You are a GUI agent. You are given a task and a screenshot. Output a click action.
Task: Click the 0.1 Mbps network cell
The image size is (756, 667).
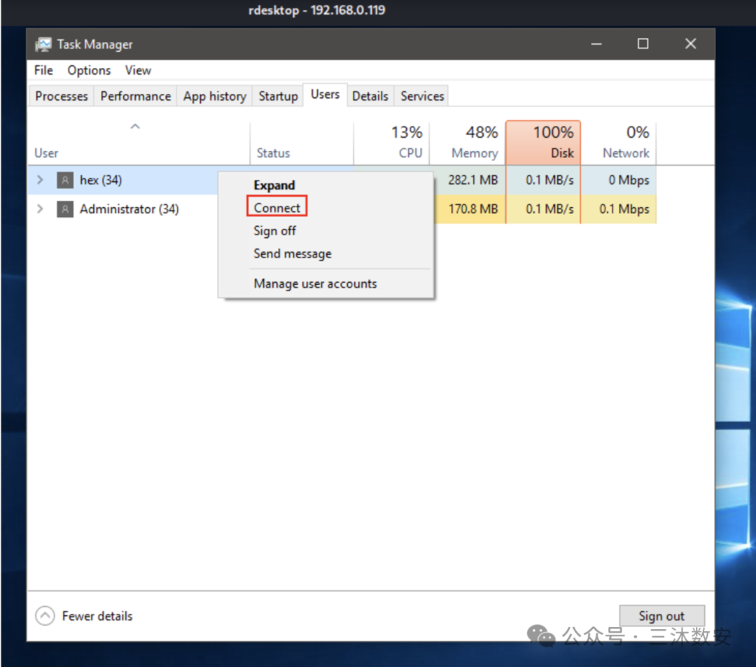619,209
